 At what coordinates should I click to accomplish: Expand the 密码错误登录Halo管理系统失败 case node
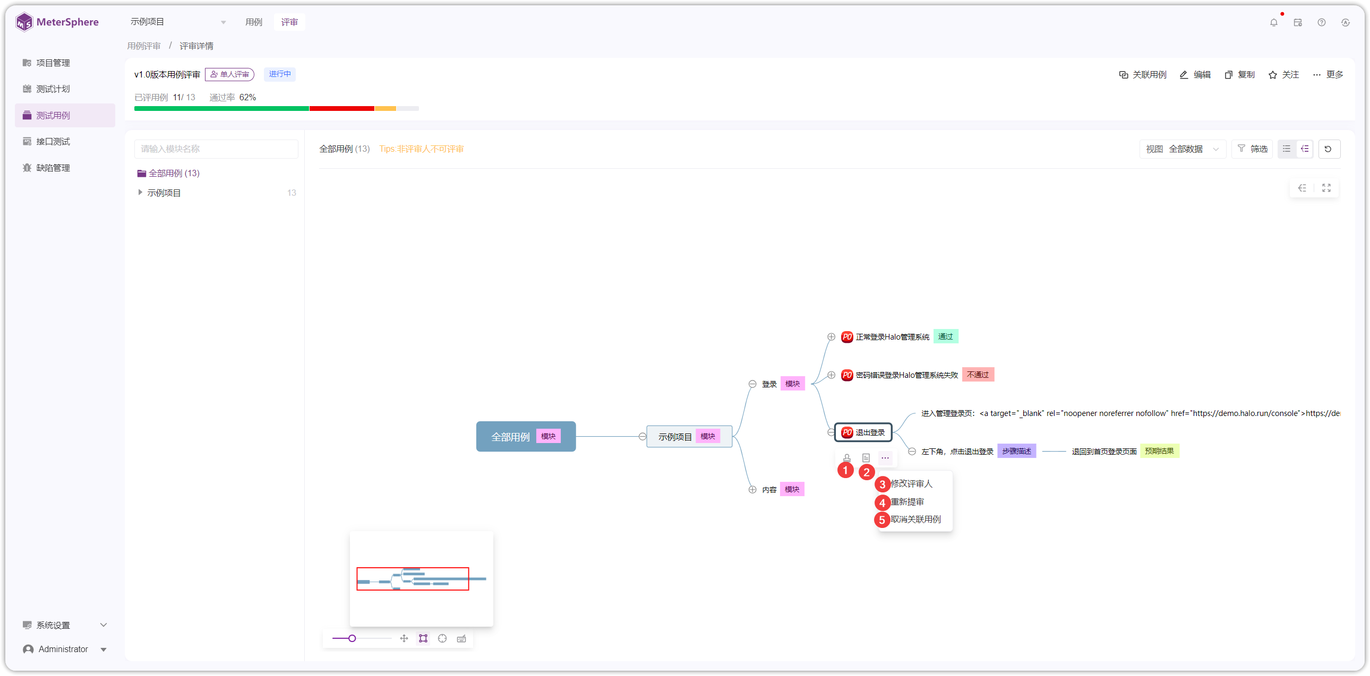click(830, 375)
